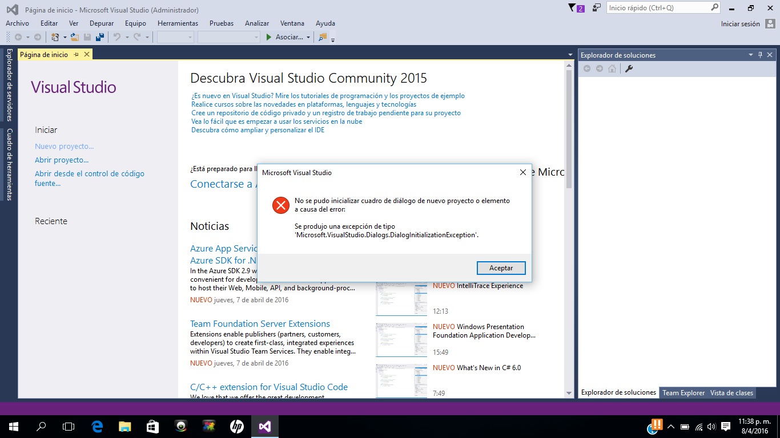This screenshot has height=438, width=780.
Task: Open the Navigate Backward history dropdown arrow
Action: click(27, 38)
